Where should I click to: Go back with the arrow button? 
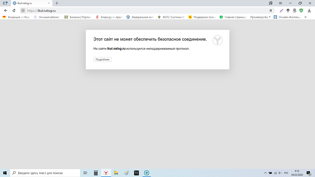[5, 10]
